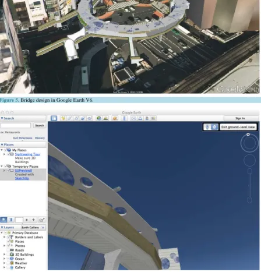Viewport: 261px width, 272px height.
Task: Click the zoom slider on navigation controls
Action: (x=250, y=185)
